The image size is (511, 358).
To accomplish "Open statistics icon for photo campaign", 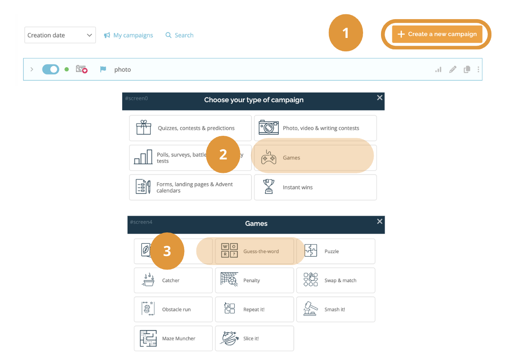I will [x=438, y=70].
